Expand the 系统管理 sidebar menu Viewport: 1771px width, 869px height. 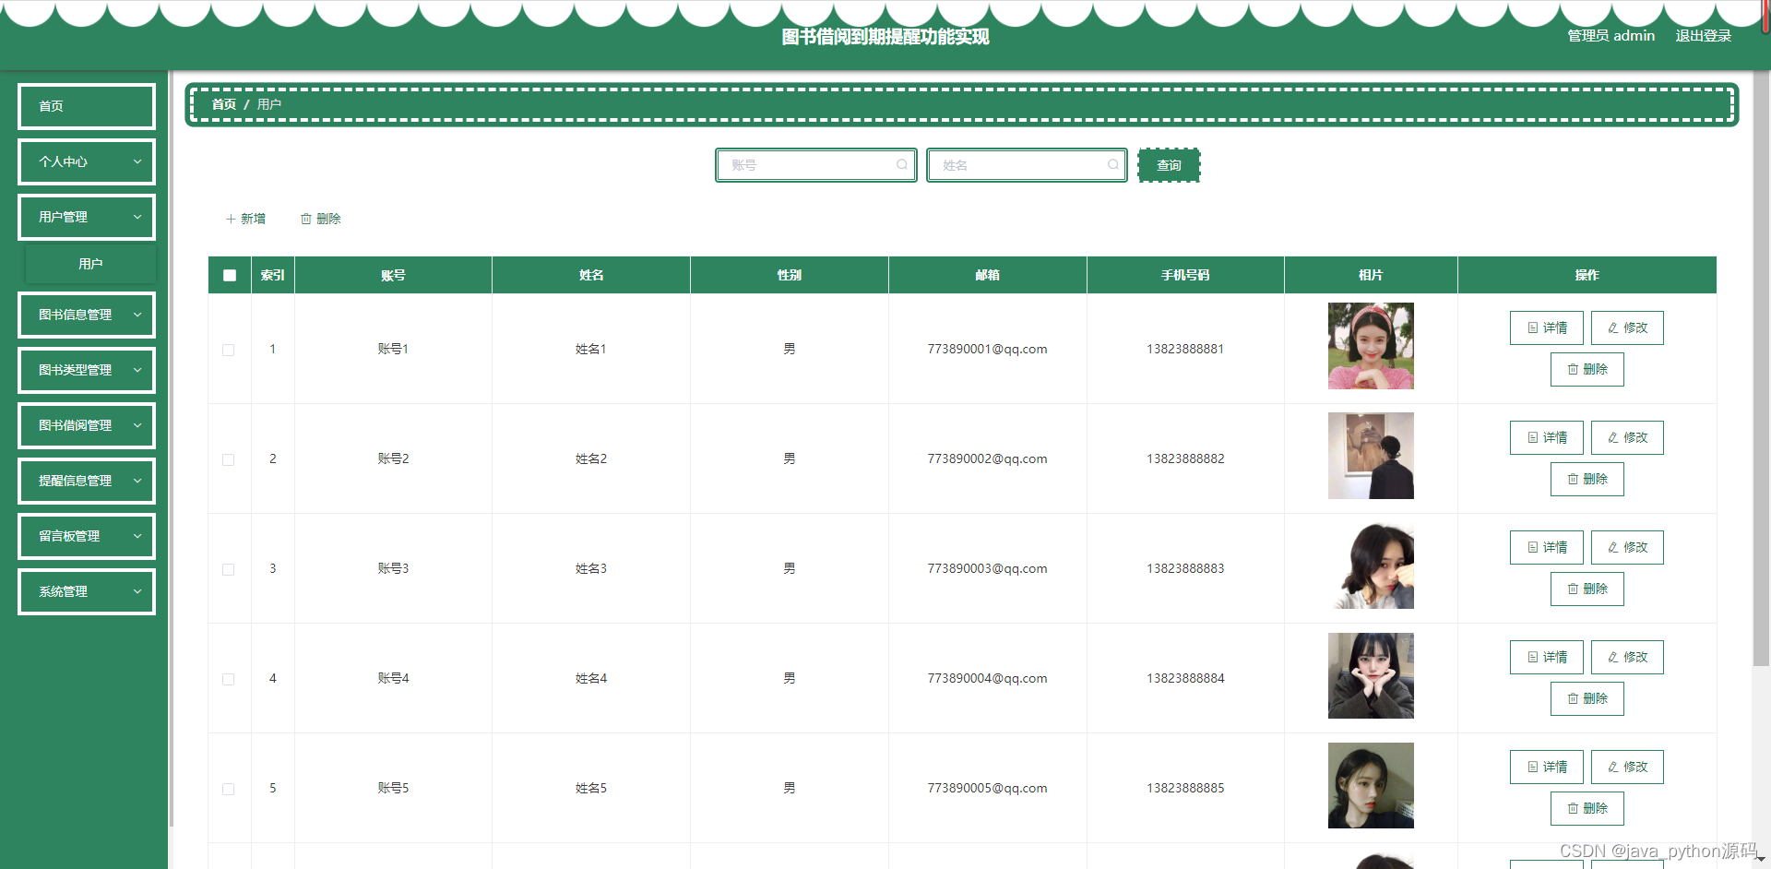87,591
